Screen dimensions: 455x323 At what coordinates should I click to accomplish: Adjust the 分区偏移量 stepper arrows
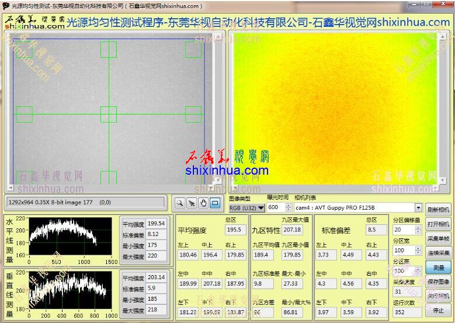point(418,230)
